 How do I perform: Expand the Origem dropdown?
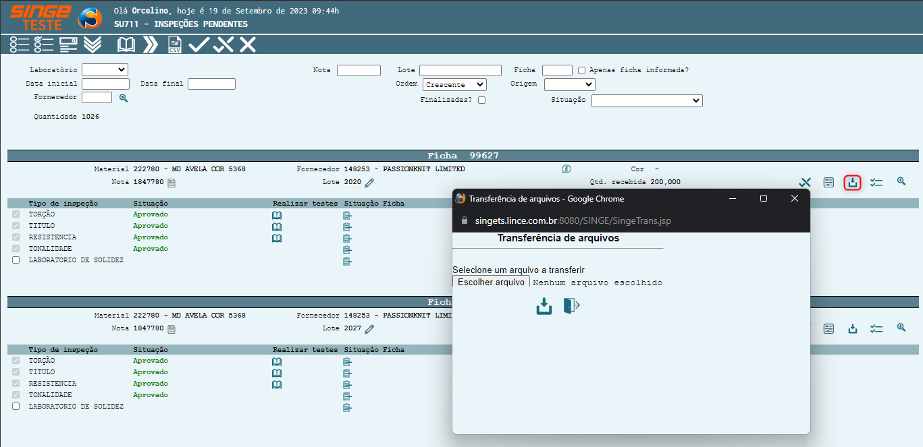pos(569,84)
